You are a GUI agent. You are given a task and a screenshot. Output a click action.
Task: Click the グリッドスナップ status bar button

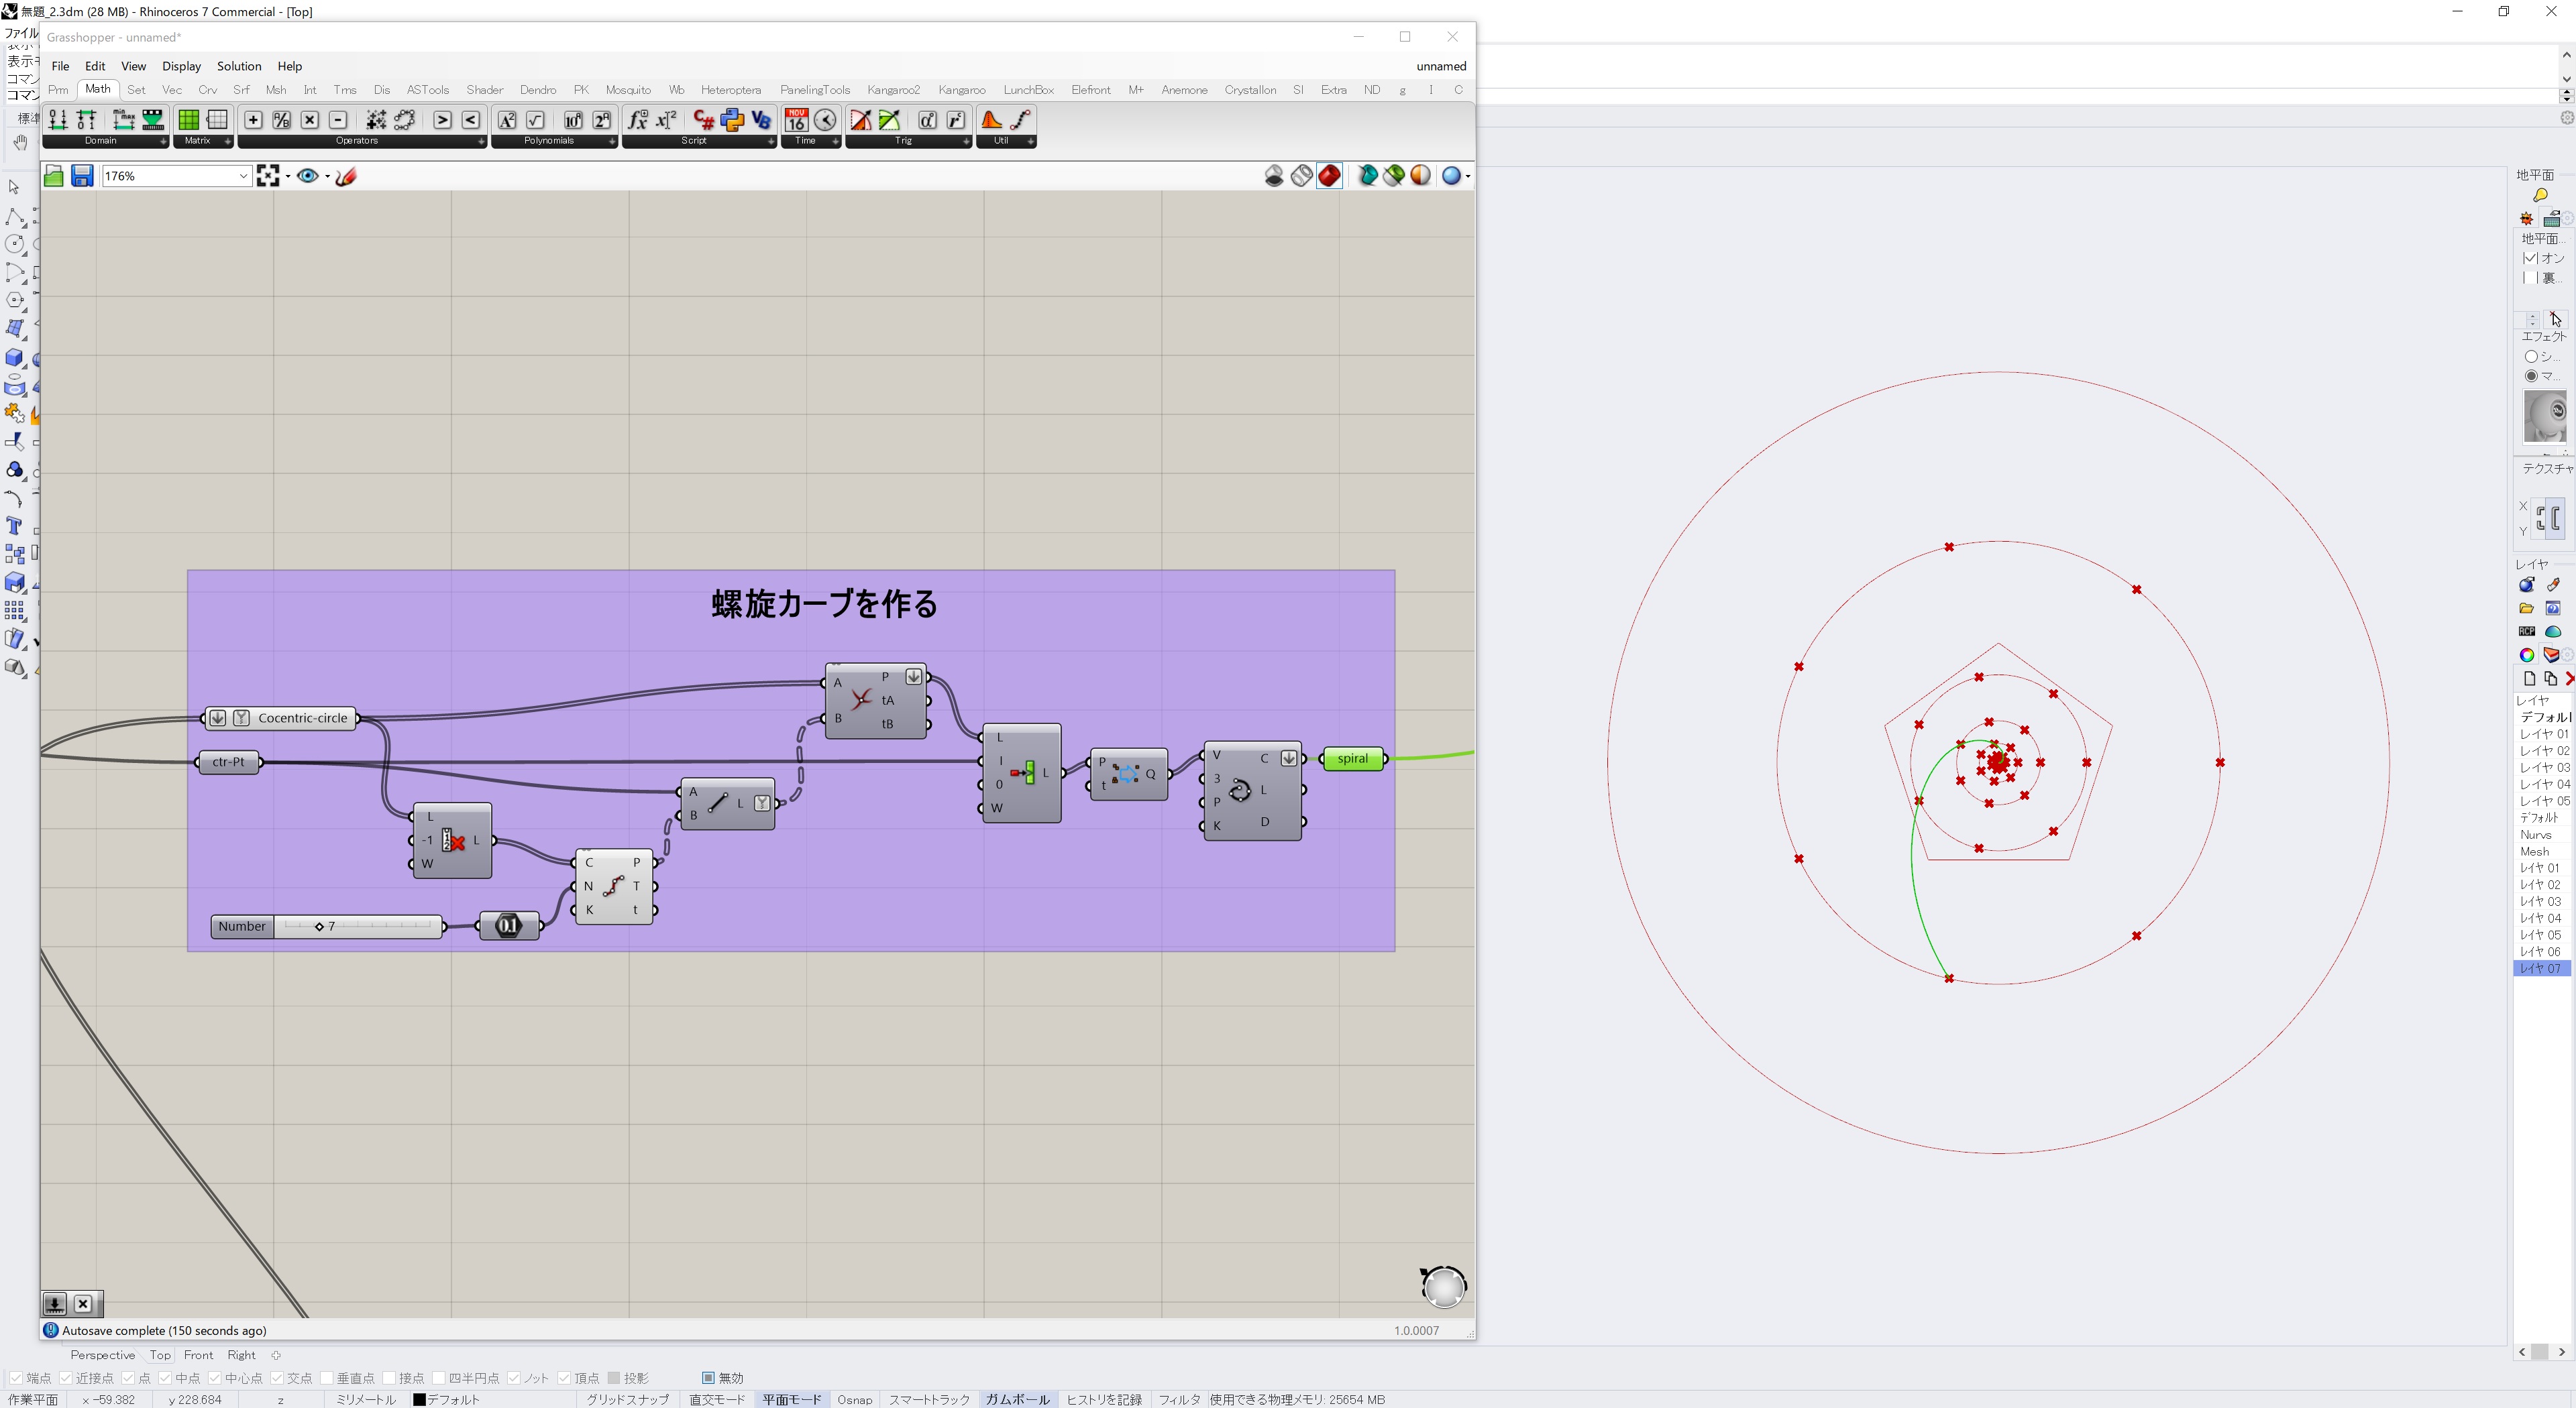click(x=627, y=1399)
